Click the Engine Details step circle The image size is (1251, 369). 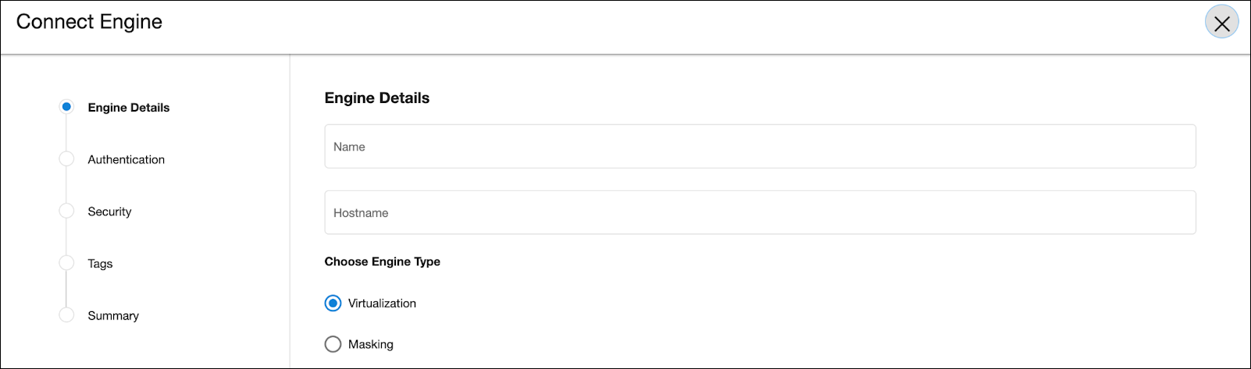pos(66,107)
